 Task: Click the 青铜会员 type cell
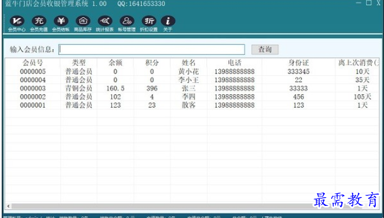79,88
